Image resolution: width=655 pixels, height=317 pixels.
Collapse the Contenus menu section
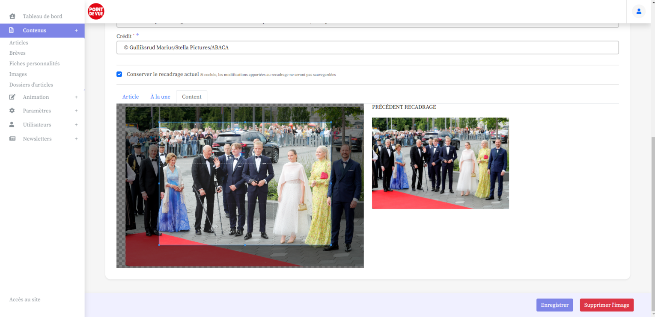(76, 30)
